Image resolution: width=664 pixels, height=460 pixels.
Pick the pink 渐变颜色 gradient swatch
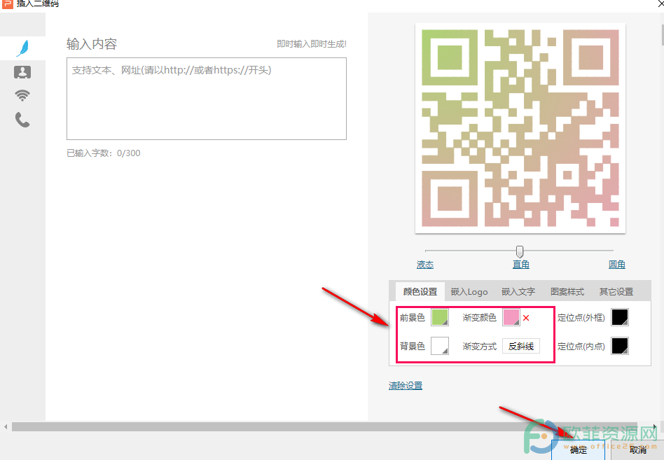coord(511,317)
